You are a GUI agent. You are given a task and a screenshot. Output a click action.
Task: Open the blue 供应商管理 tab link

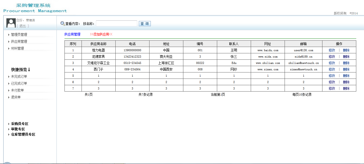(72, 34)
